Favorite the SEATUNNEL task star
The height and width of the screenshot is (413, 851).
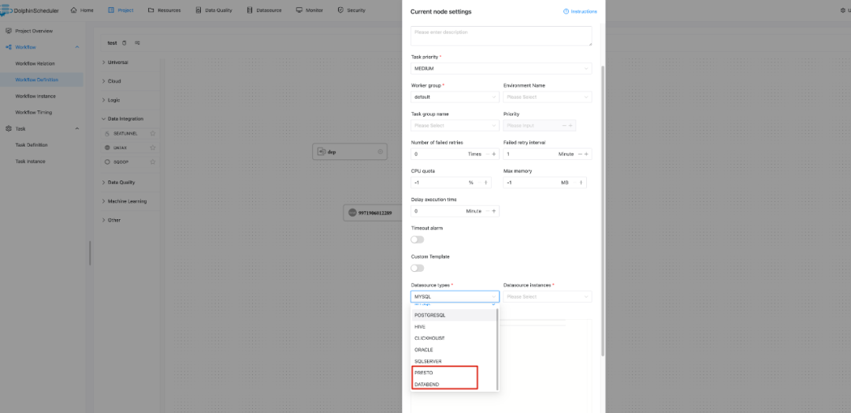pos(153,133)
